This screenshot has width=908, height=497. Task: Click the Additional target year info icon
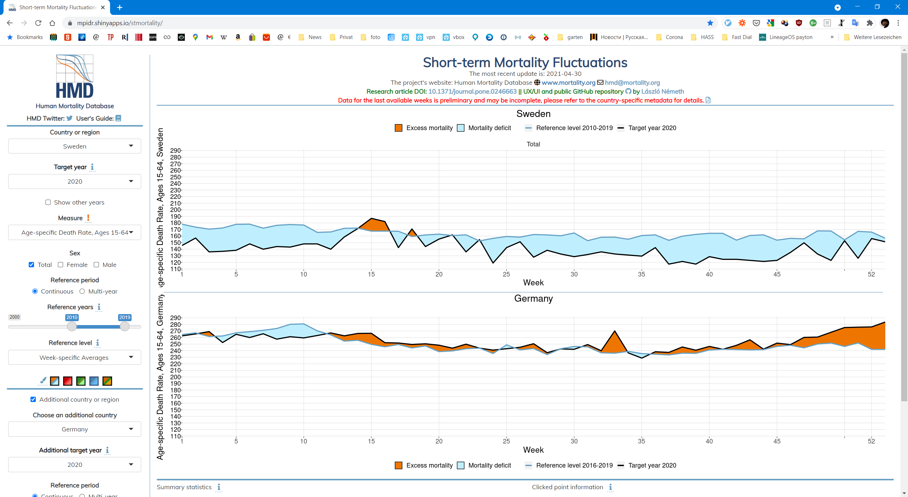click(x=107, y=450)
